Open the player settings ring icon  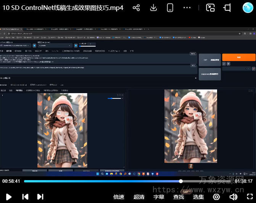coord(216,197)
